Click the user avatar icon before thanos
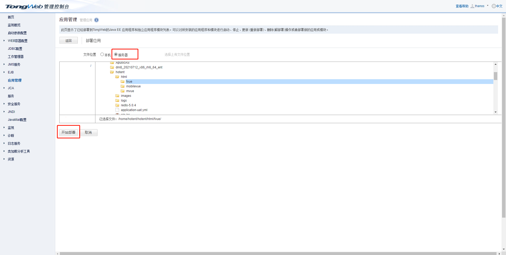Image resolution: width=506 pixels, height=255 pixels. click(x=472, y=6)
